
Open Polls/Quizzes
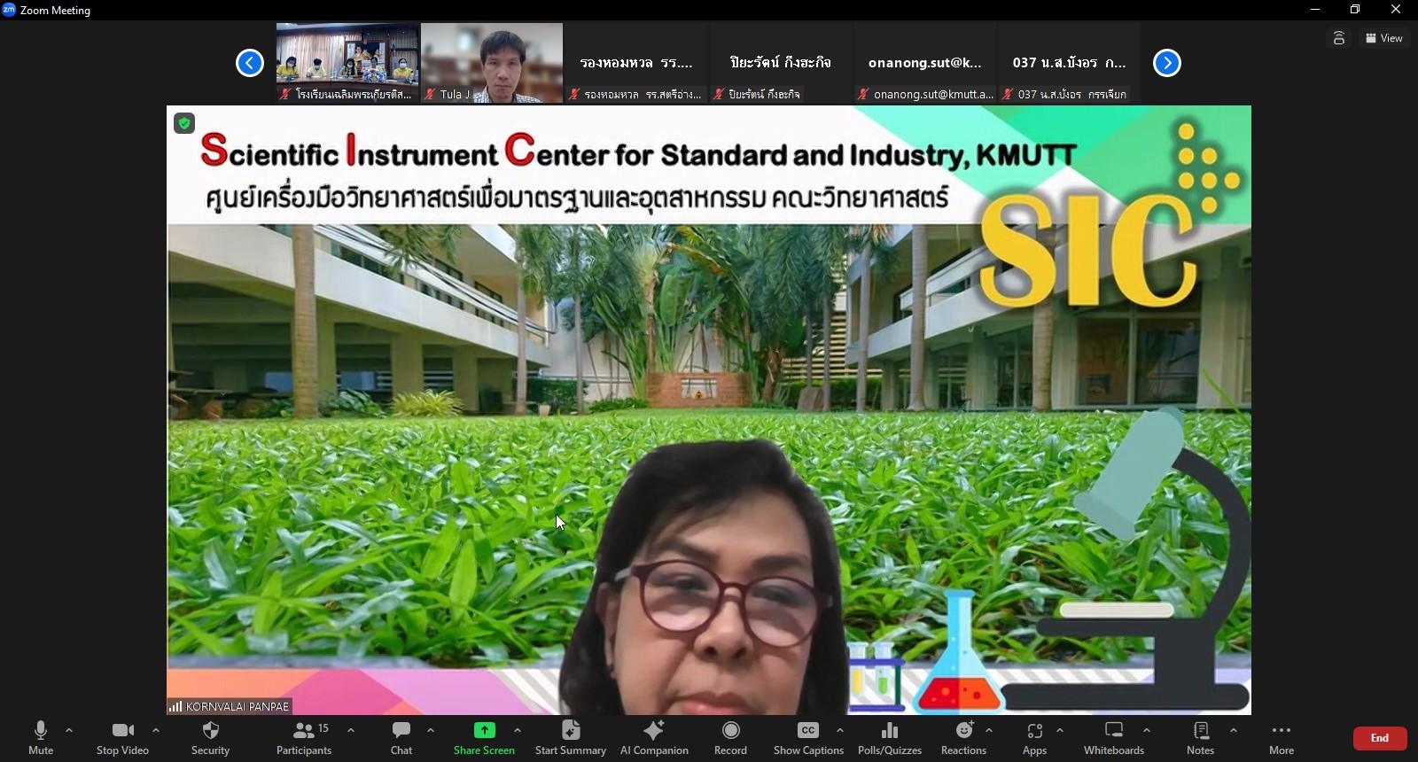(890, 738)
